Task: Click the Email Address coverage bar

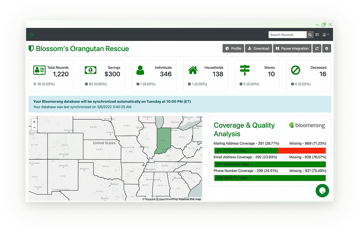Action: [x=270, y=164]
